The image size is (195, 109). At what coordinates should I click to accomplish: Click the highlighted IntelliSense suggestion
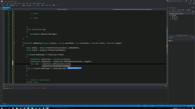(74, 68)
